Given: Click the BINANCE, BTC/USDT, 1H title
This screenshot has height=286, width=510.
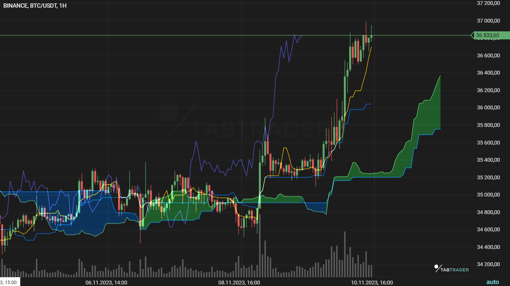Looking at the screenshot, I should (x=35, y=6).
